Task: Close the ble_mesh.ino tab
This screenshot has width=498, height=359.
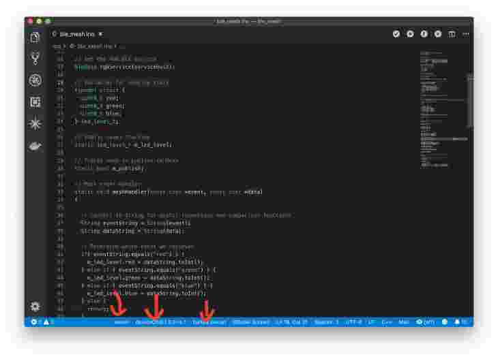Action: point(101,34)
